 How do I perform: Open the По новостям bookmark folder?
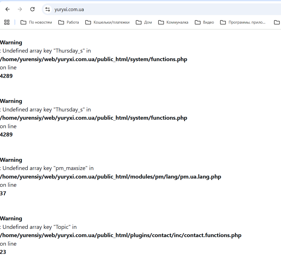click(36, 22)
